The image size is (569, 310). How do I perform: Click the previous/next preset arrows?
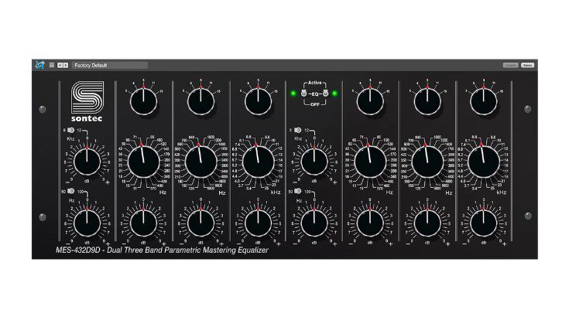[x=62, y=66]
